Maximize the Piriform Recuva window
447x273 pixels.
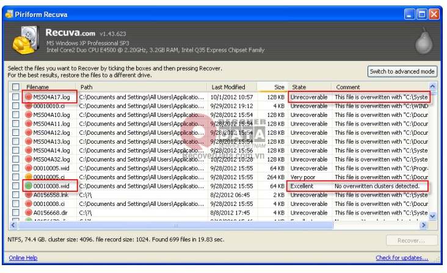[422, 14]
